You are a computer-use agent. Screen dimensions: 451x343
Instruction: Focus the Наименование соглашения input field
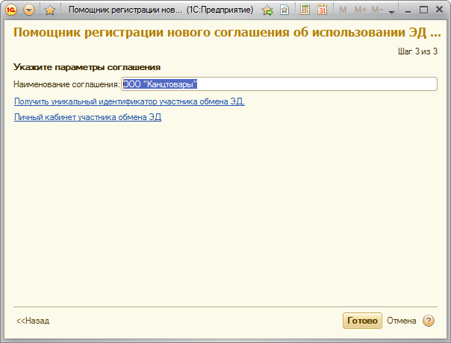pos(279,84)
